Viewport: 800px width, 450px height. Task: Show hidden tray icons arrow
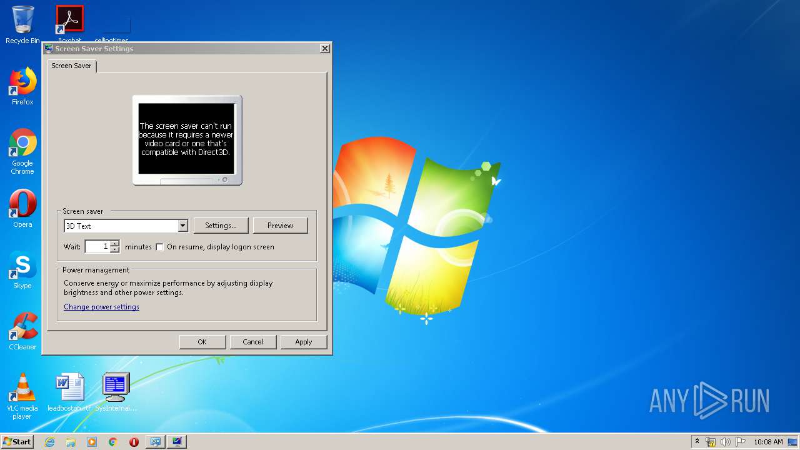697,441
